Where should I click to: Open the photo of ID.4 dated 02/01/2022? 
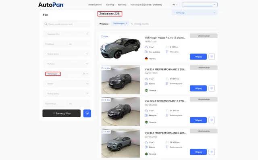coord(121,143)
